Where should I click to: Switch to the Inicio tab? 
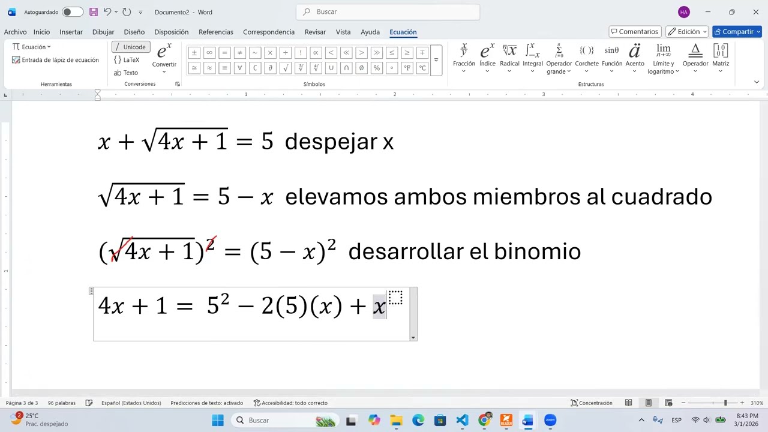[x=41, y=32]
